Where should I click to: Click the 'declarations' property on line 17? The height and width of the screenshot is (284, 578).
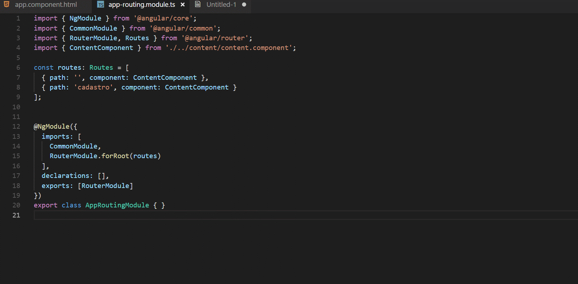(65, 176)
